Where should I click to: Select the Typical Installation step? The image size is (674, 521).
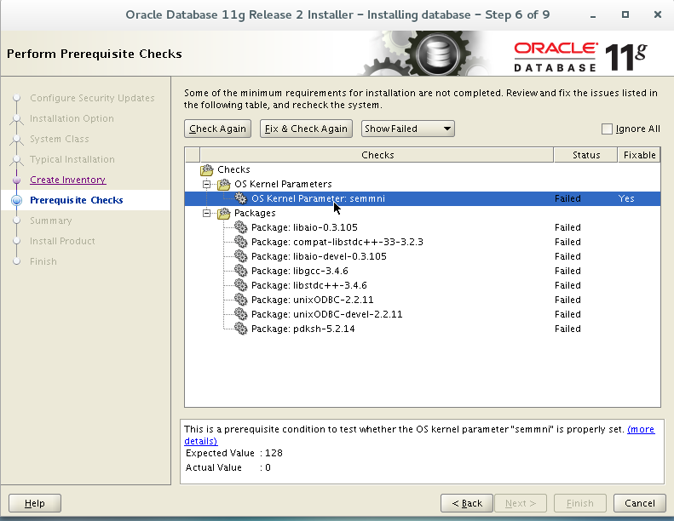click(72, 159)
